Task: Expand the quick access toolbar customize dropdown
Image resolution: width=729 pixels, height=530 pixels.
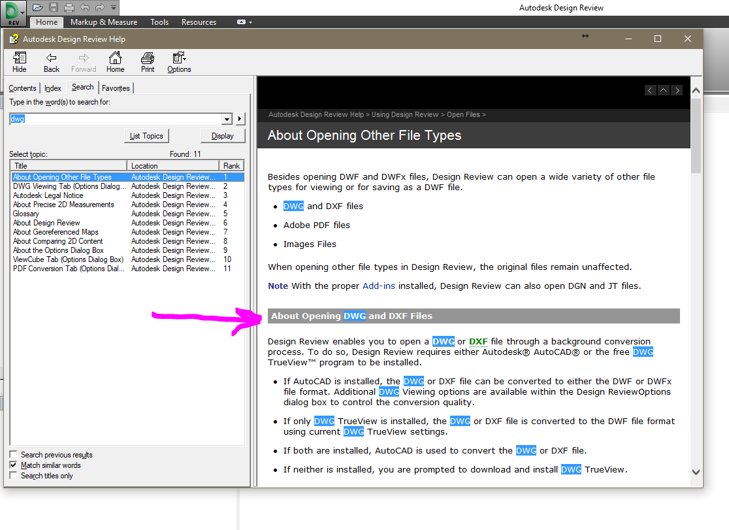Action: pos(114,7)
